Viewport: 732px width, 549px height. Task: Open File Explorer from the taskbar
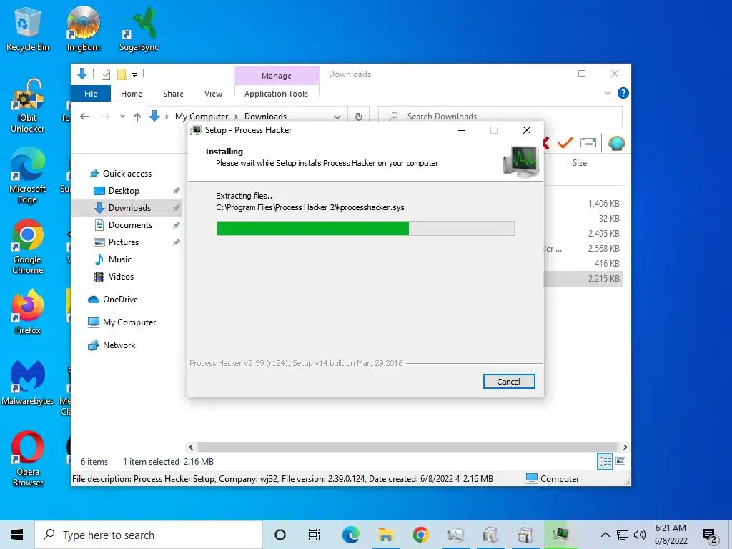pos(385,535)
